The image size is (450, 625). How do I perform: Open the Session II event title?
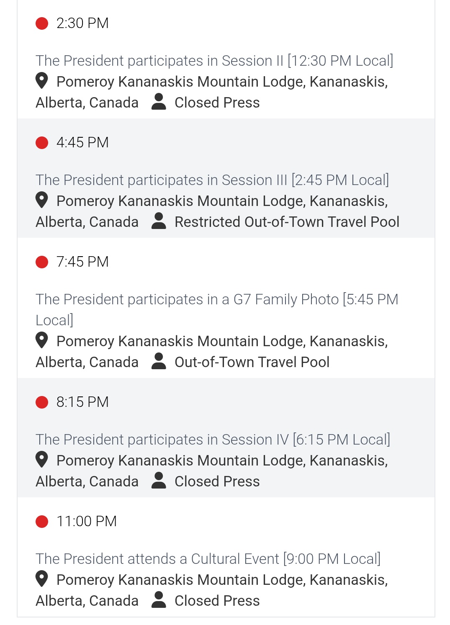(214, 61)
